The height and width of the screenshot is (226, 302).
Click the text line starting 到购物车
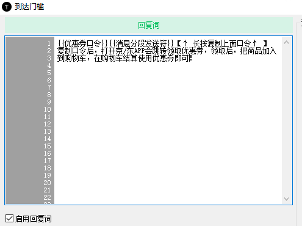(124, 59)
